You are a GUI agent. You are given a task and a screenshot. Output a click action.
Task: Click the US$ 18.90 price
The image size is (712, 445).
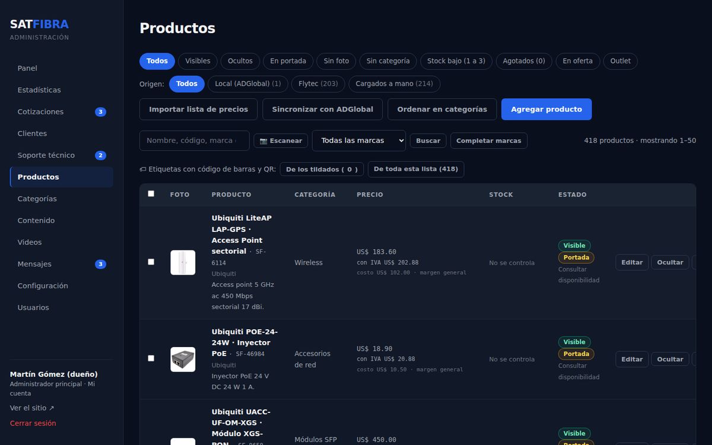click(374, 348)
